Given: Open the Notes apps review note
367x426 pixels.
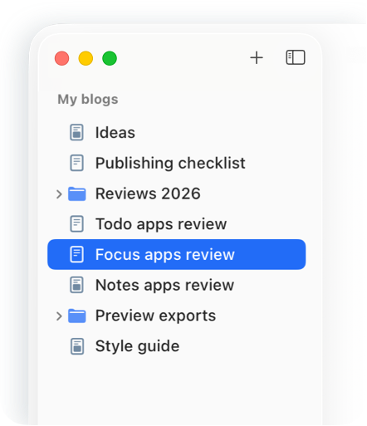Looking at the screenshot, I should (x=164, y=285).
